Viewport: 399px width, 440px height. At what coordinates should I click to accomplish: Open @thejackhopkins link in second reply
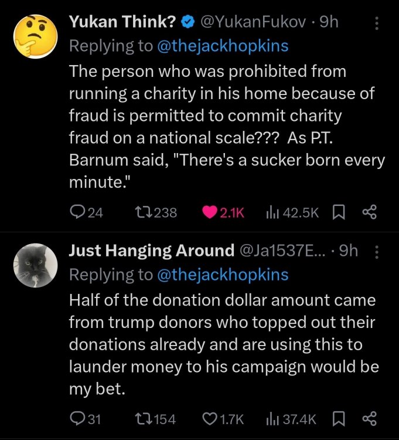pos(223,274)
